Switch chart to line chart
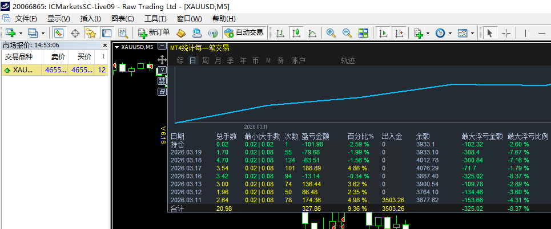Screen dimensions: 551x229 click(x=312, y=33)
